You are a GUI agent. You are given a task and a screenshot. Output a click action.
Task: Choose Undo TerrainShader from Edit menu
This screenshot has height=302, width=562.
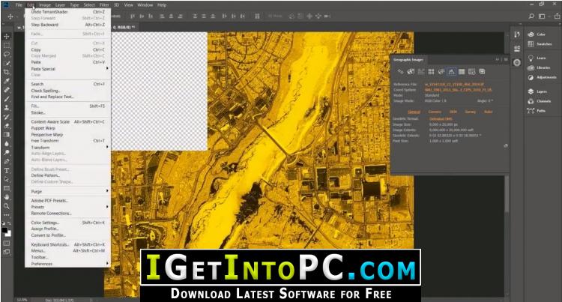[68, 12]
